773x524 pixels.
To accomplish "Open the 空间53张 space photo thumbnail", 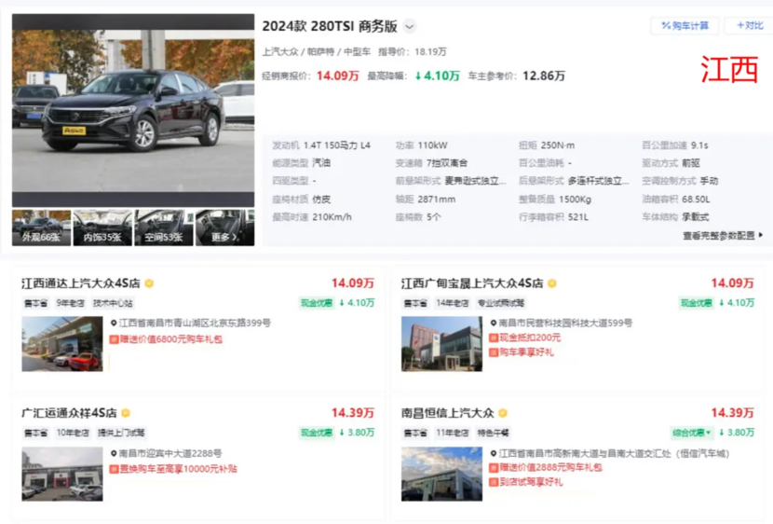I will point(164,228).
